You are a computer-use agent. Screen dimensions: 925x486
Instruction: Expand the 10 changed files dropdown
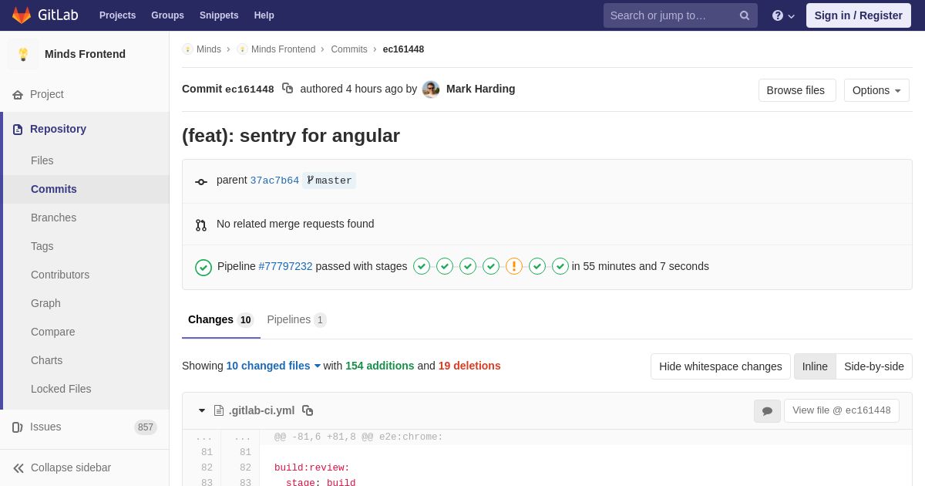coord(274,366)
